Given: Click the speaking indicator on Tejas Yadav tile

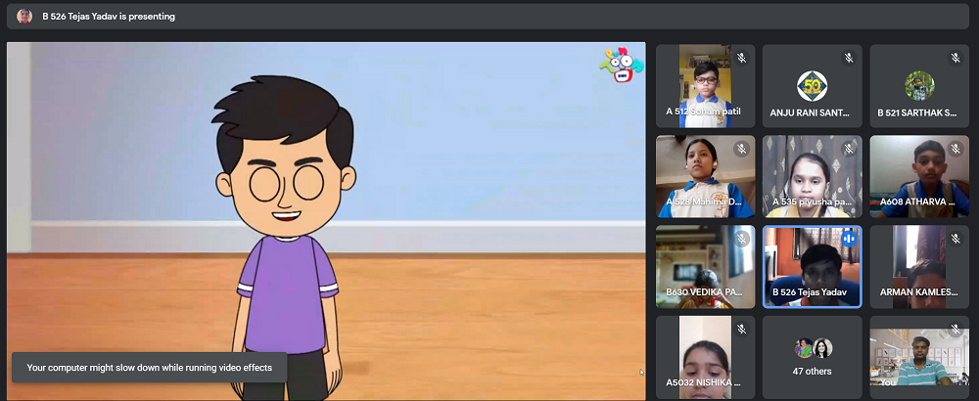Looking at the screenshot, I should pyautogui.click(x=849, y=239).
